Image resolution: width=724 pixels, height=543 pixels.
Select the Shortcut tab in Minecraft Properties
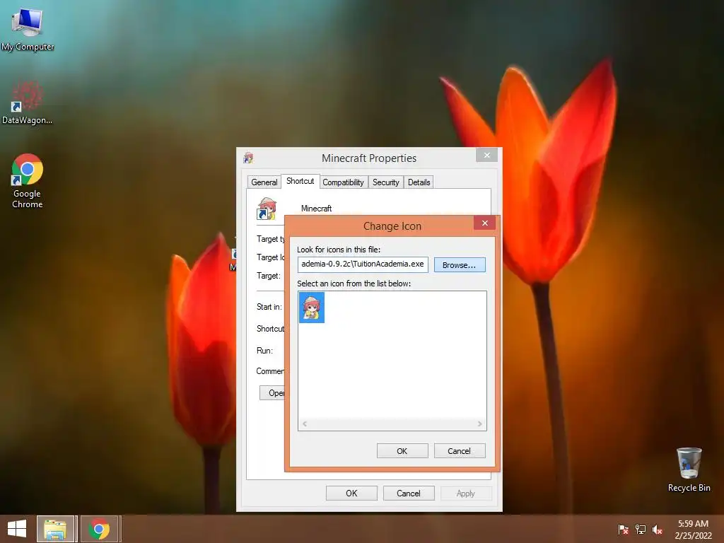(300, 181)
